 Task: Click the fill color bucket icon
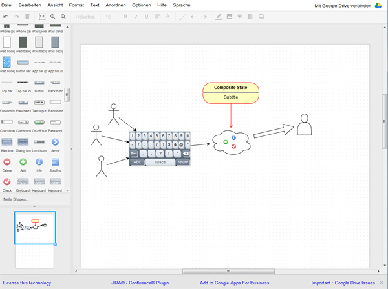pyautogui.click(x=240, y=17)
